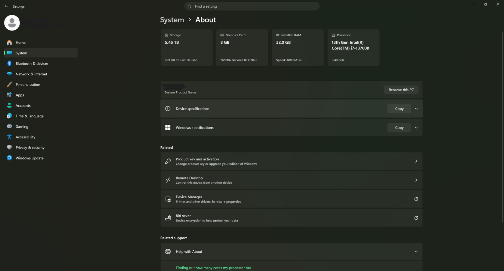504x271 pixels.
Task: Click 'Related support' heading
Action: tap(173, 238)
